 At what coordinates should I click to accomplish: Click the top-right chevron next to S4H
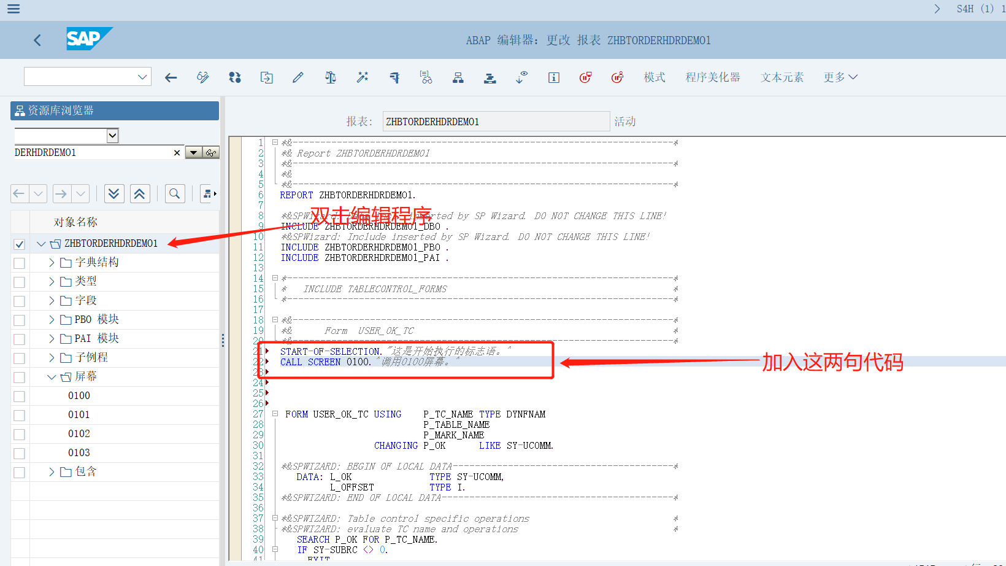click(937, 9)
